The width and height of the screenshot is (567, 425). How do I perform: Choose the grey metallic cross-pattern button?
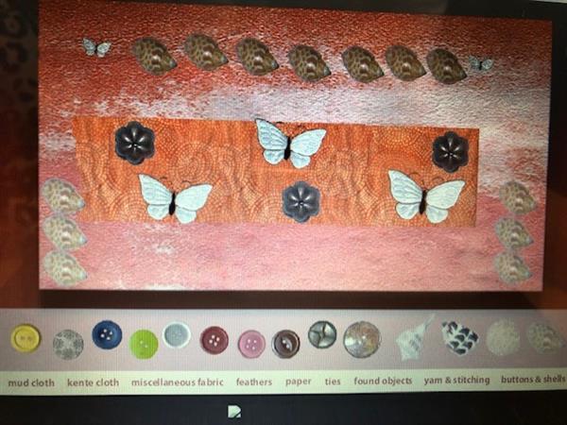point(322,334)
